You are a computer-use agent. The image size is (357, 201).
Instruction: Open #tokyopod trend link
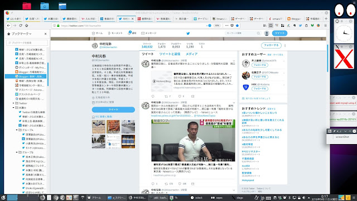[x=248, y=180]
